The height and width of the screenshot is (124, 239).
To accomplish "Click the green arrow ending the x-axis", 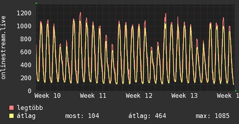I will click(236, 91).
